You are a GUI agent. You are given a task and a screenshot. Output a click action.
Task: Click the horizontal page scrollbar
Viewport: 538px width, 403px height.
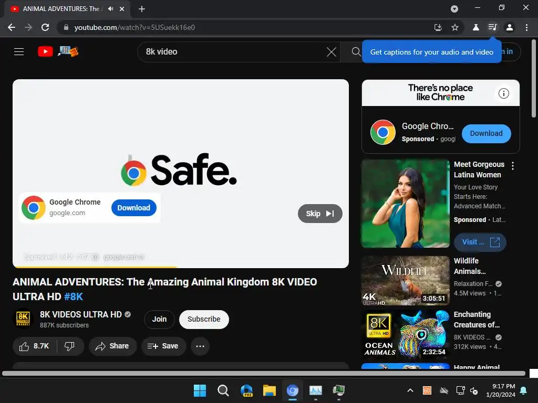coord(264,373)
